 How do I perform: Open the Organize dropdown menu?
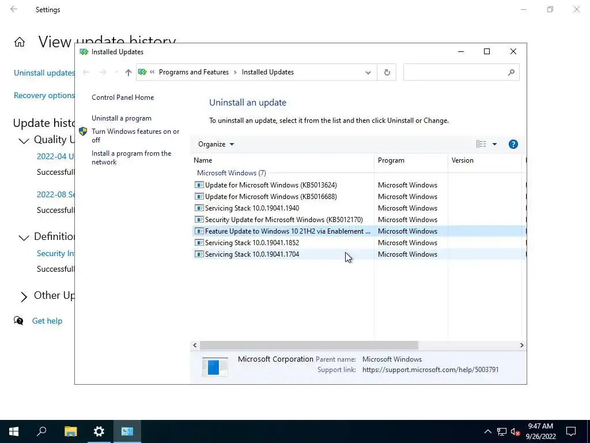coord(216,144)
